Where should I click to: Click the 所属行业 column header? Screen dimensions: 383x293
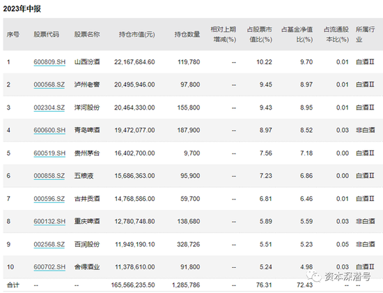point(365,34)
